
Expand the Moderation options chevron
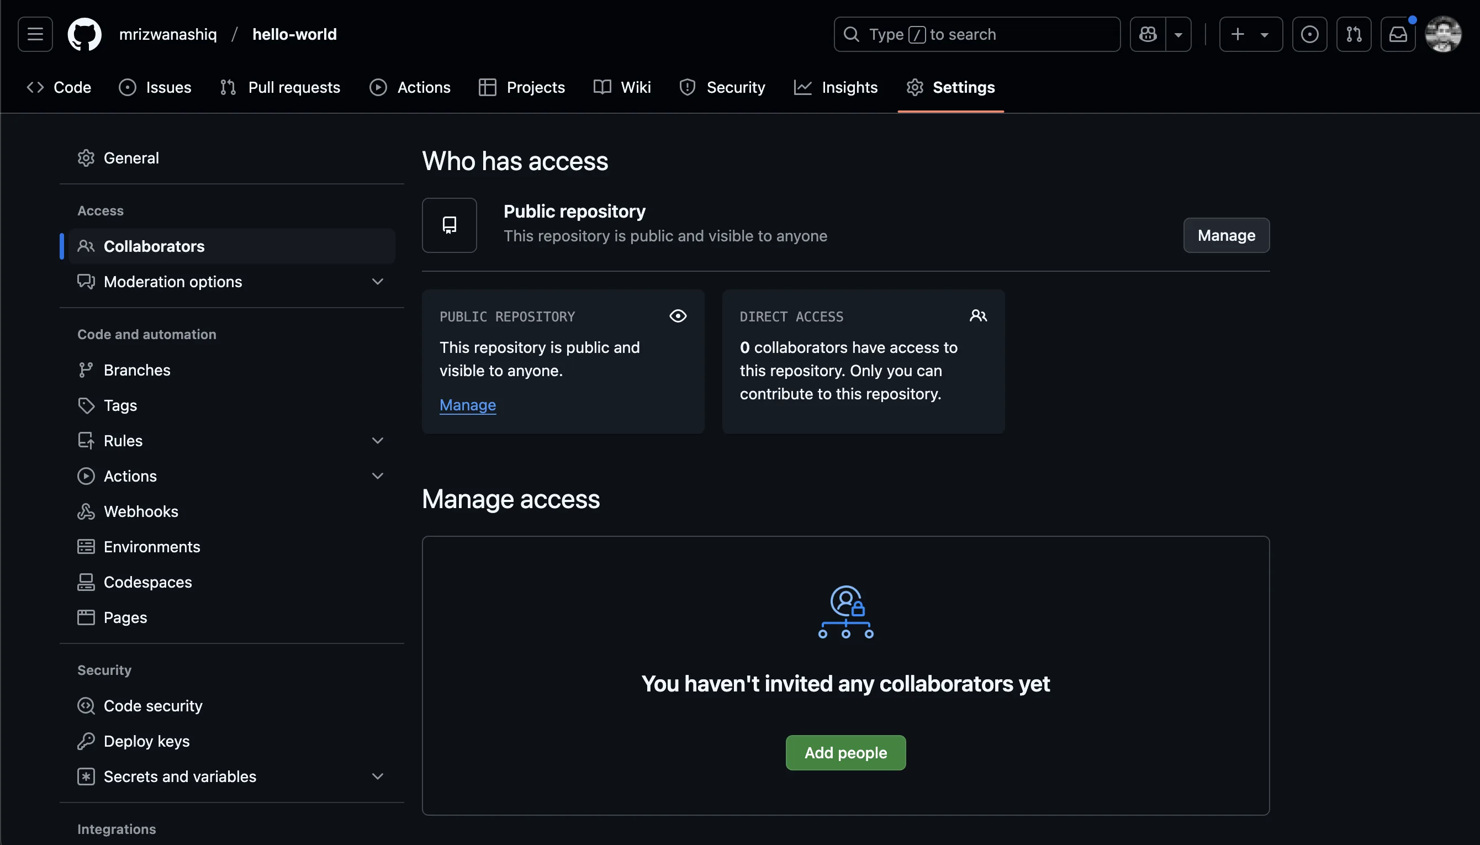(378, 282)
